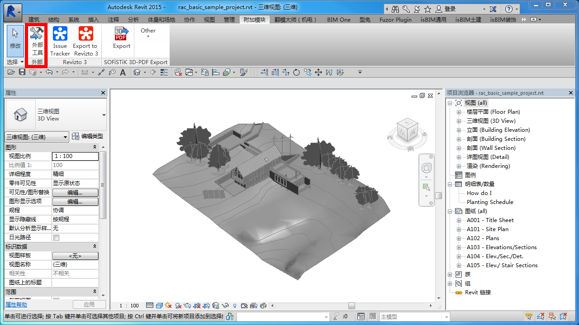This screenshot has height=325, width=579.
Task: Click the save icon in quick access toolbar
Action: (22, 72)
